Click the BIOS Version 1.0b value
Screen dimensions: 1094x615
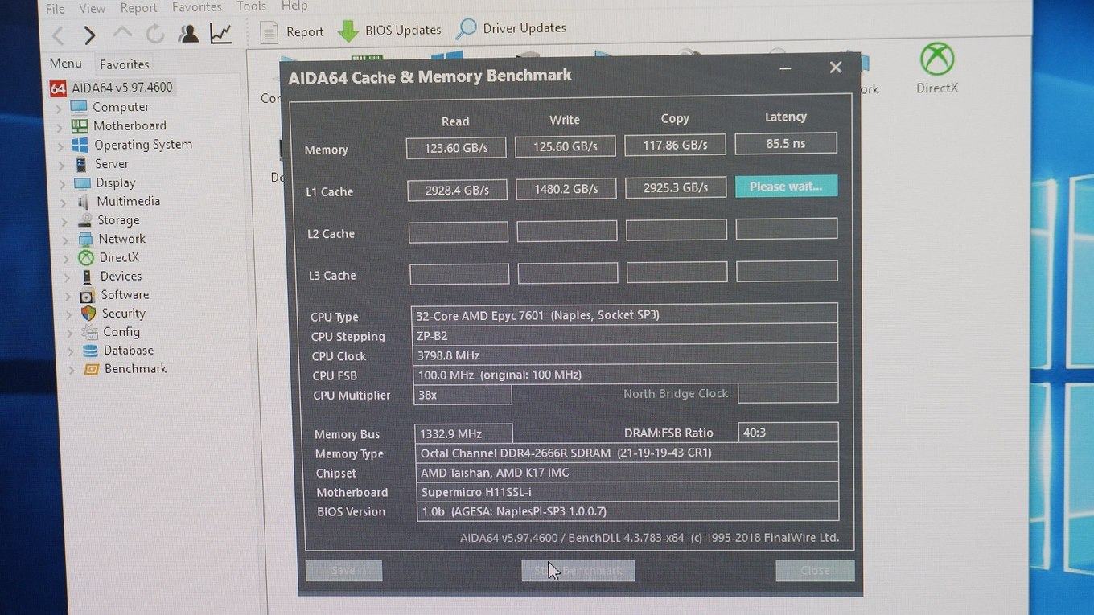[627, 511]
